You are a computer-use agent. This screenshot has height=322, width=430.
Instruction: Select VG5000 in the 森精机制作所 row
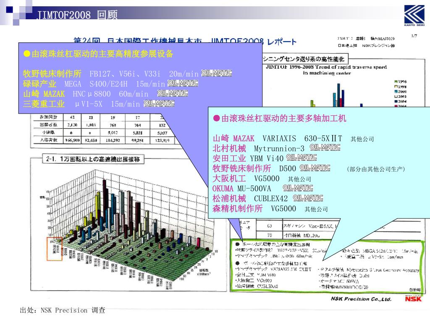pos(283,209)
